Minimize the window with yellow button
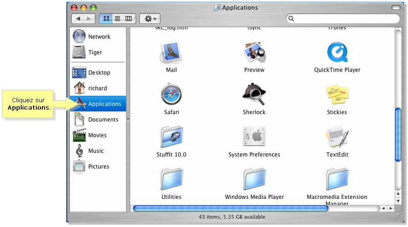Viewport: 408px width, 227px height. 84,8
